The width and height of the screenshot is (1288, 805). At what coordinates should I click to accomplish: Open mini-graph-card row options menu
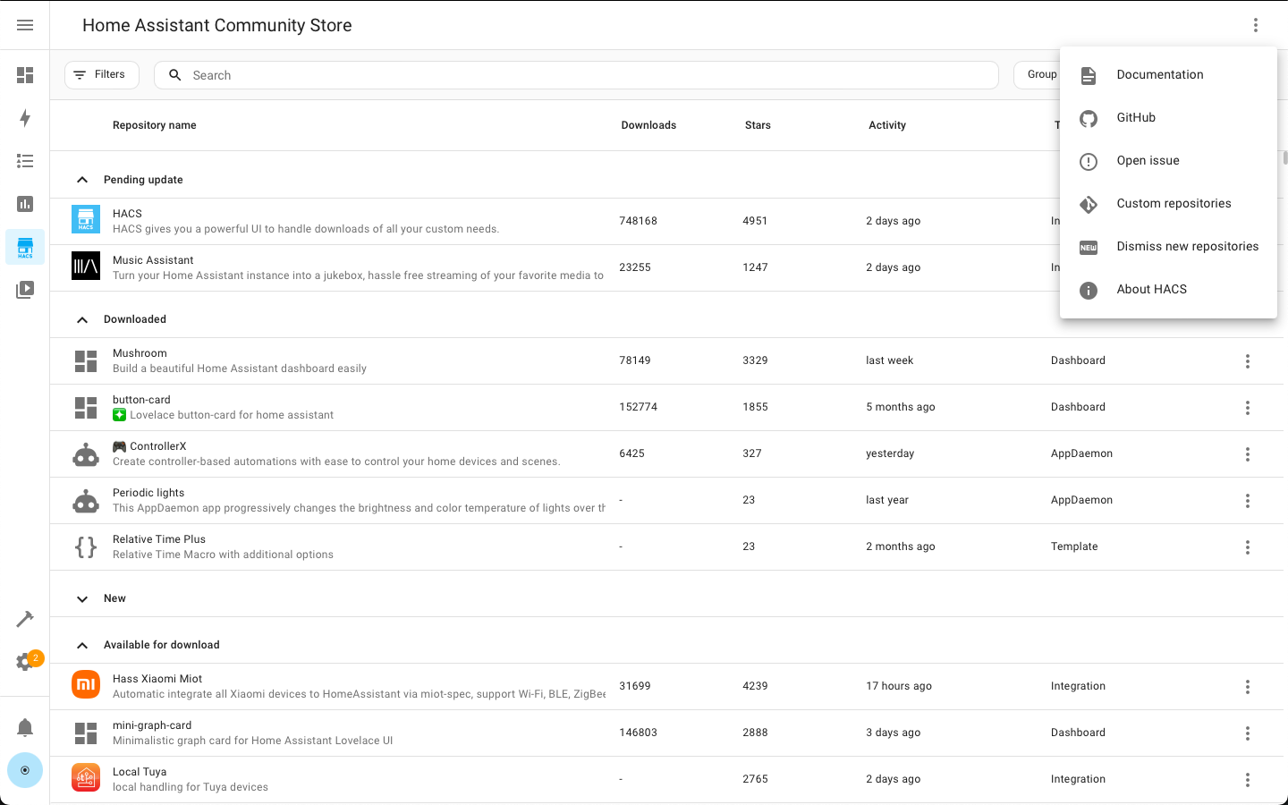point(1248,733)
